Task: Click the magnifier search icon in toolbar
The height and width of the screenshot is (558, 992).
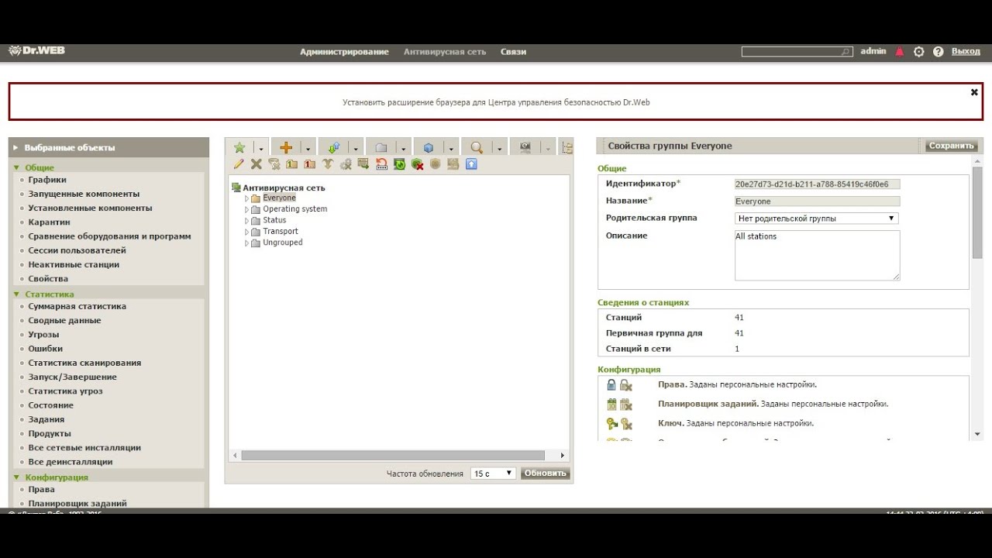Action: point(477,147)
